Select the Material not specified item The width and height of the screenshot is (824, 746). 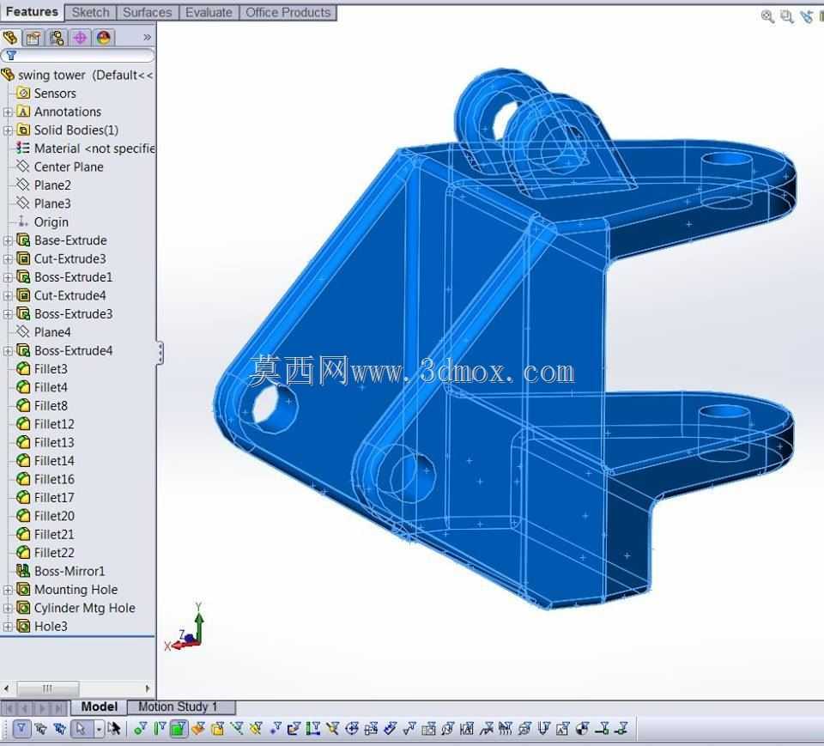point(85,149)
